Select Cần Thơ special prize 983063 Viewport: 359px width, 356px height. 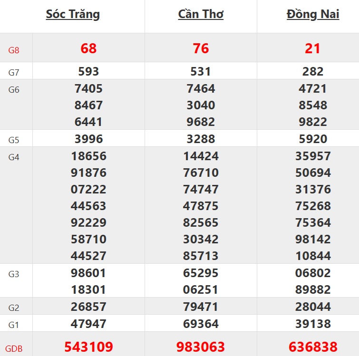tap(201, 347)
